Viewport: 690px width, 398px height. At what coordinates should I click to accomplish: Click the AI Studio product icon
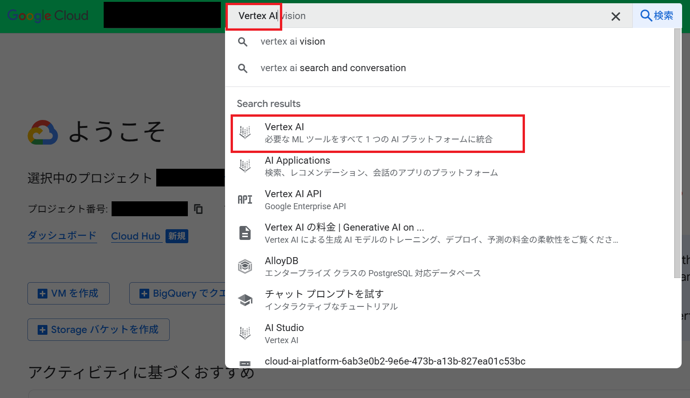click(245, 333)
